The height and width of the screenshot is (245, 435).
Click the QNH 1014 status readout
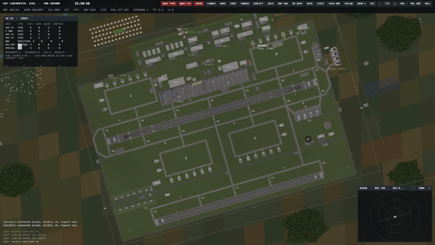coord(89,10)
